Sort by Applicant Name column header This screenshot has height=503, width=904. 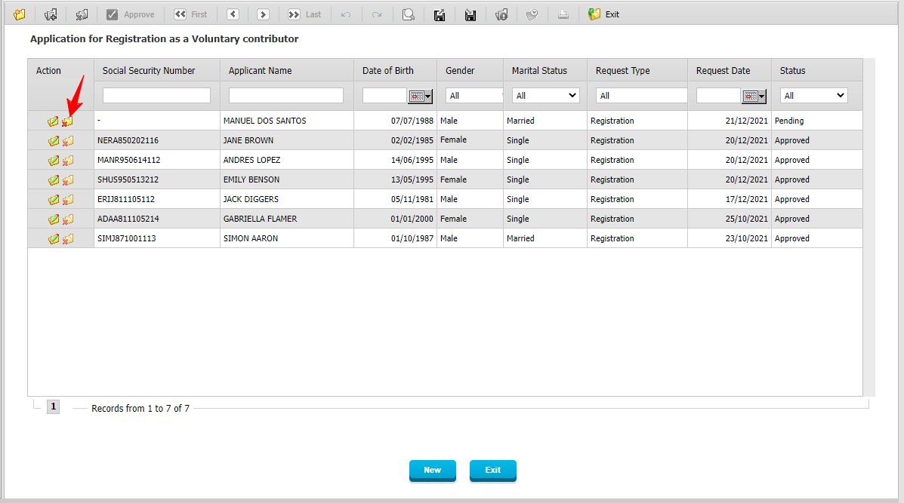260,71
